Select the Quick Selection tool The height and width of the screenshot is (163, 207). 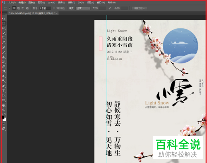pos(4,33)
